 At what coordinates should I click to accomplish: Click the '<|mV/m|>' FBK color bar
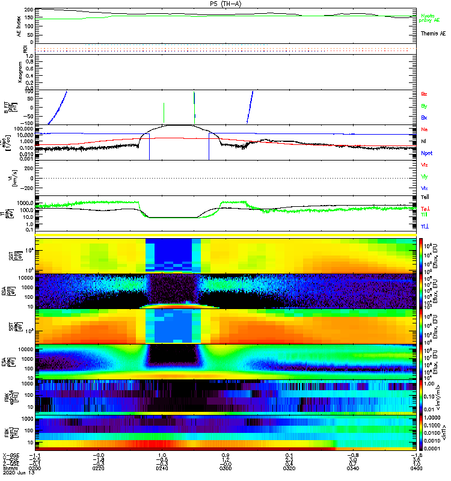pyautogui.click(x=420, y=397)
